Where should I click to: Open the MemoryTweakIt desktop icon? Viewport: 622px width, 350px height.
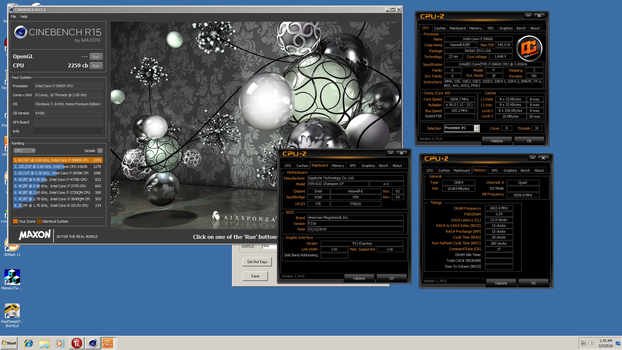[12, 279]
